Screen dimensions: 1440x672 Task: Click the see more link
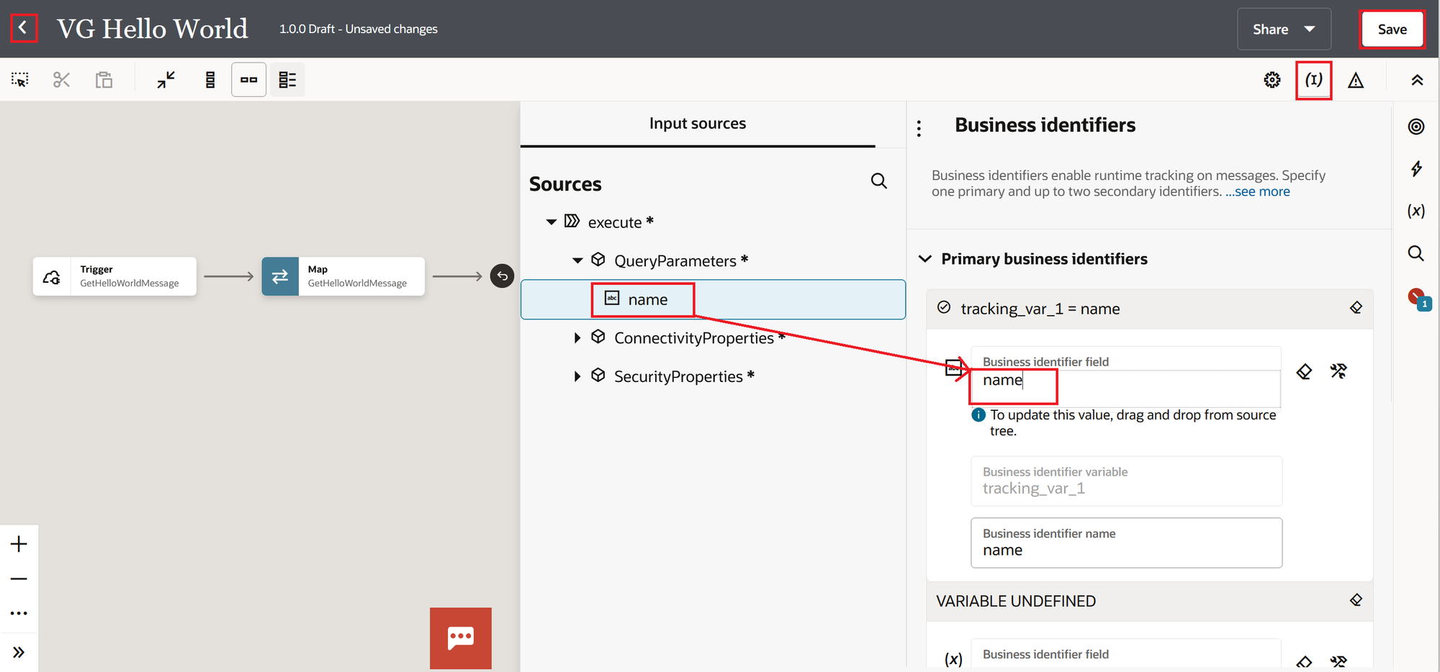point(1258,192)
